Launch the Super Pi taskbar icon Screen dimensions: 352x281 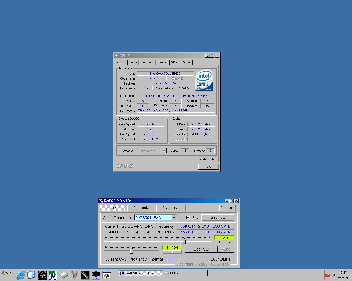coord(53,275)
